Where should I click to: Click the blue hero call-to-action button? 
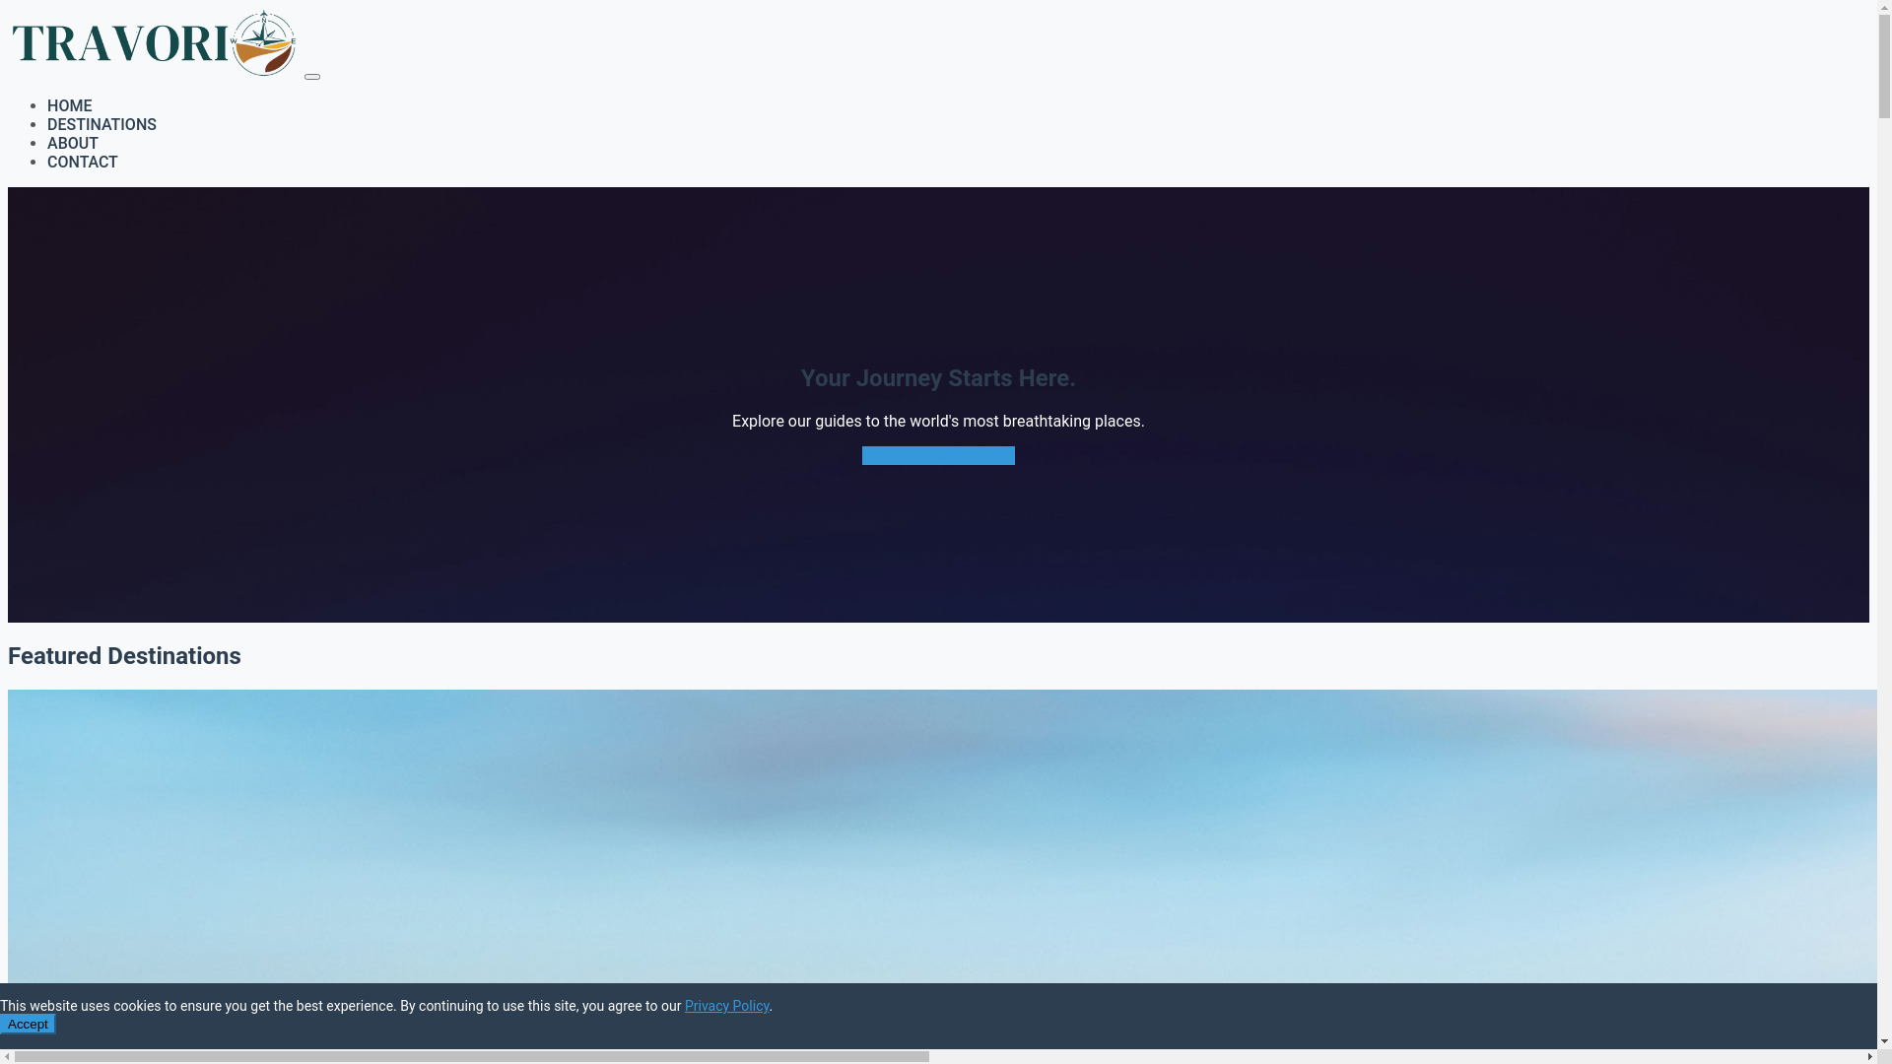click(938, 455)
